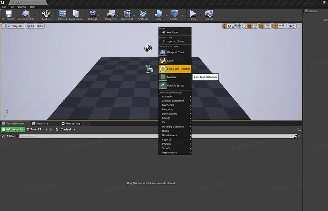Screen dimensions: 328x211
Task: Click the Perspective view mode button
Action: pyautogui.click(x=16, y=26)
